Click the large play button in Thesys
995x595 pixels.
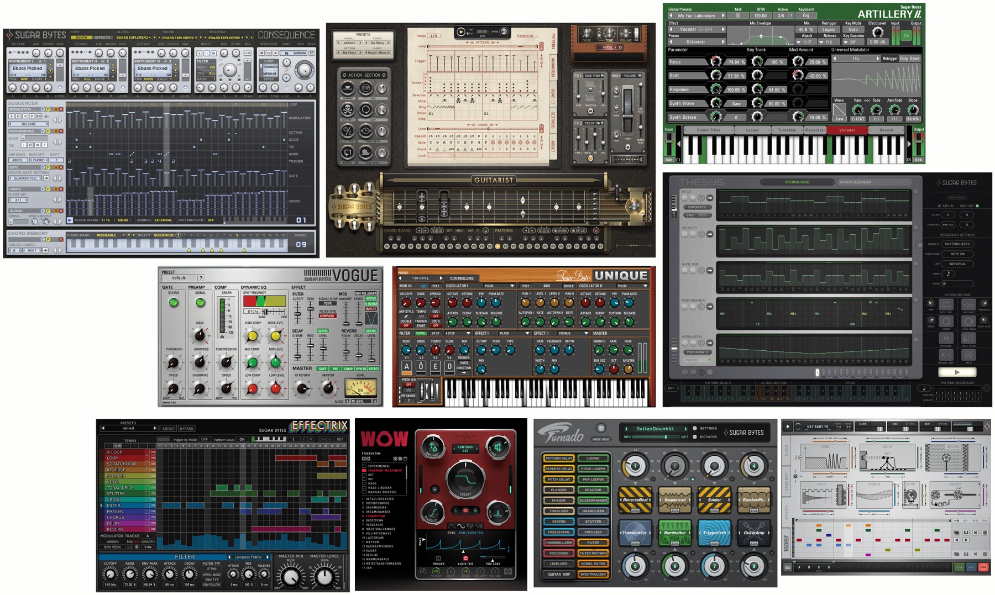[x=957, y=372]
